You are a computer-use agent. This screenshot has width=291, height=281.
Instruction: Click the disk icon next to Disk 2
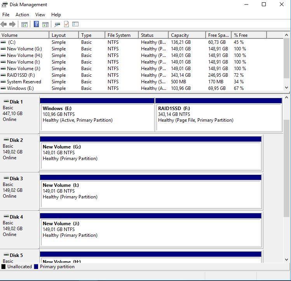[x=6, y=140]
